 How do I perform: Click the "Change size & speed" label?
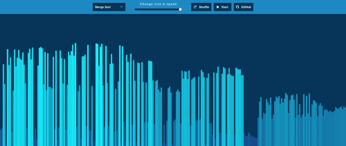[x=158, y=4]
